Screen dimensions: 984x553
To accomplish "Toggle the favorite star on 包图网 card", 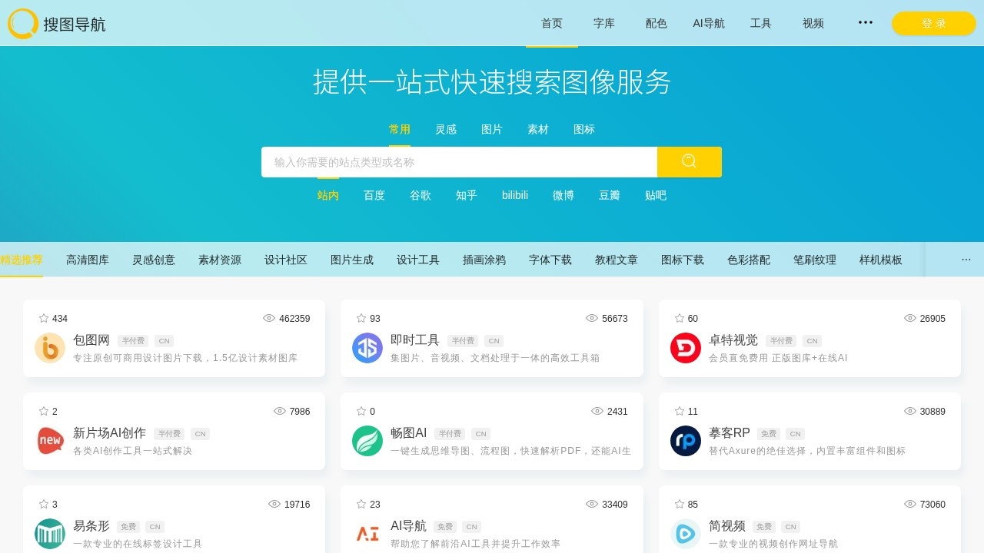I will point(42,318).
